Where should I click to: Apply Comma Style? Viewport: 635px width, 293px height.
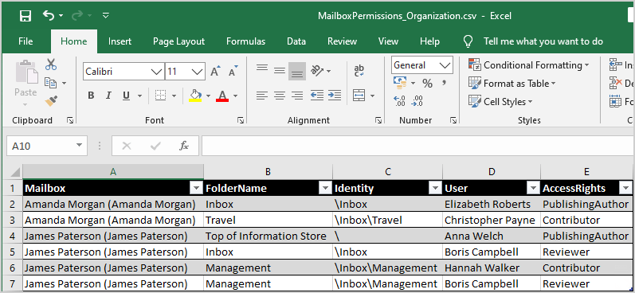pos(445,83)
